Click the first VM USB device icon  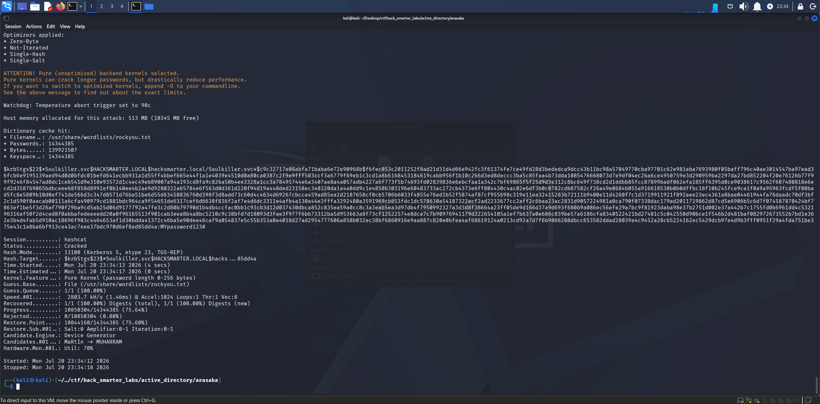point(773,400)
